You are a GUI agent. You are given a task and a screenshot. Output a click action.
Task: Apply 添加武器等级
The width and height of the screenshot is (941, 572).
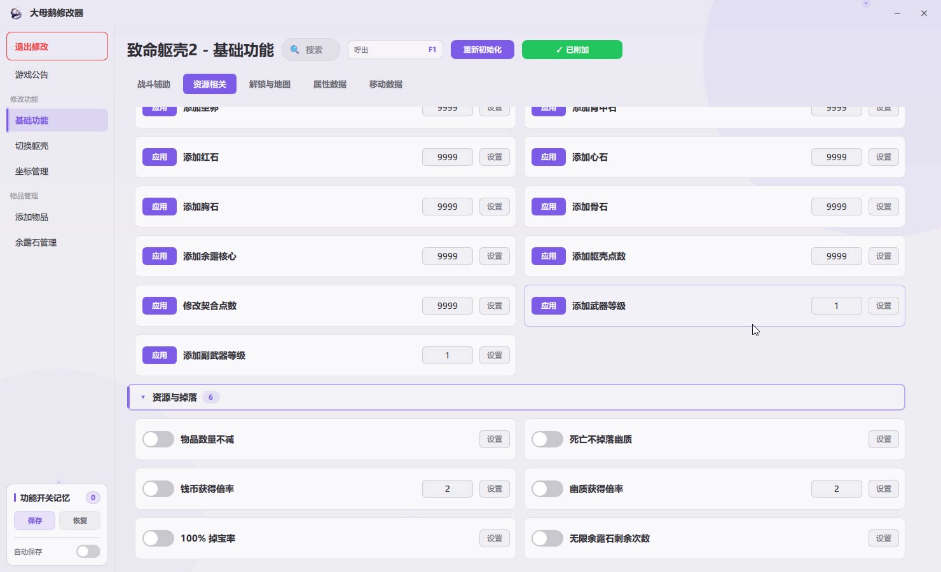pos(549,306)
